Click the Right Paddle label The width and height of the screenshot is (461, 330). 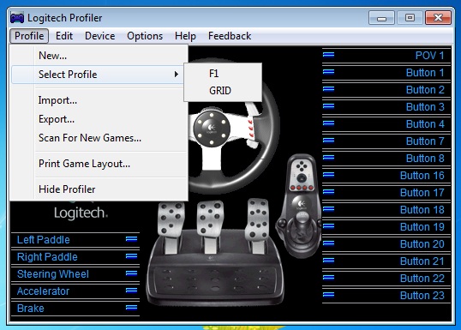coord(47,257)
